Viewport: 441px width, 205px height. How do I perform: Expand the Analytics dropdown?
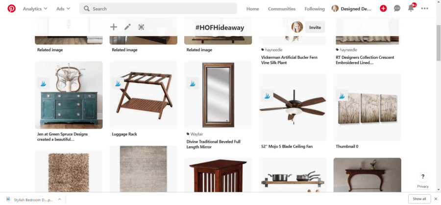(x=35, y=9)
